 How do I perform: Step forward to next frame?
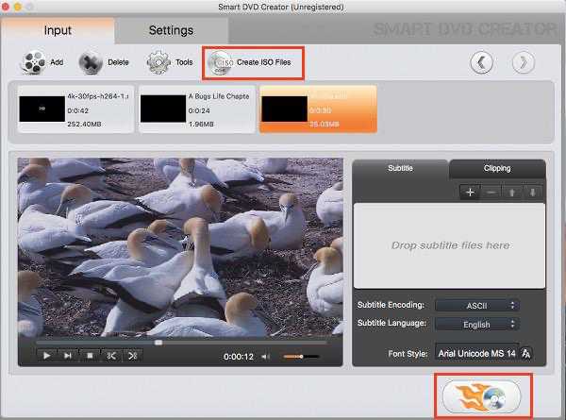(68, 356)
